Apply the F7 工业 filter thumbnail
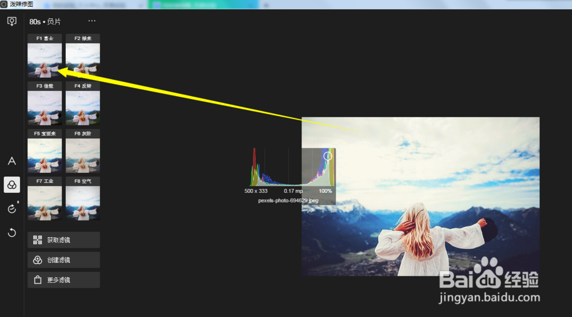 pos(45,199)
